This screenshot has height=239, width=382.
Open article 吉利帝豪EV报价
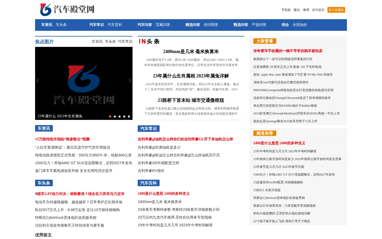pos(151,171)
